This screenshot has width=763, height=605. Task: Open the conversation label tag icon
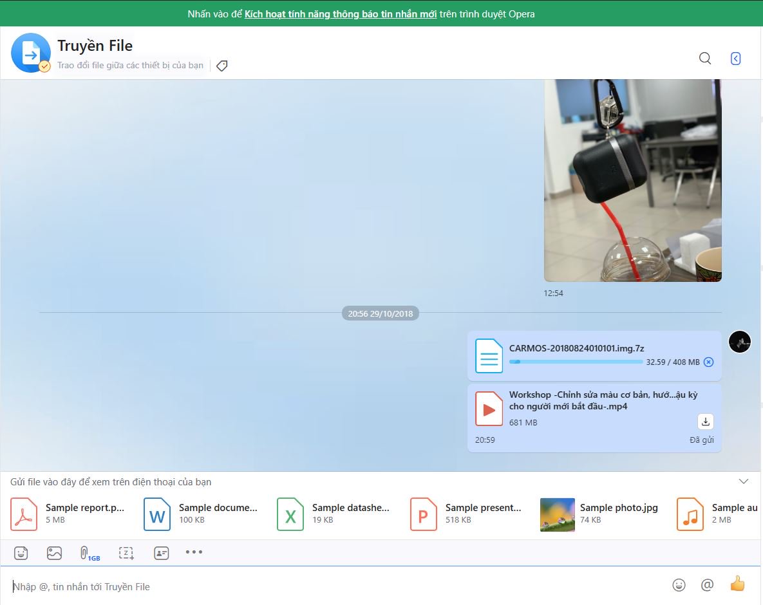pos(221,65)
